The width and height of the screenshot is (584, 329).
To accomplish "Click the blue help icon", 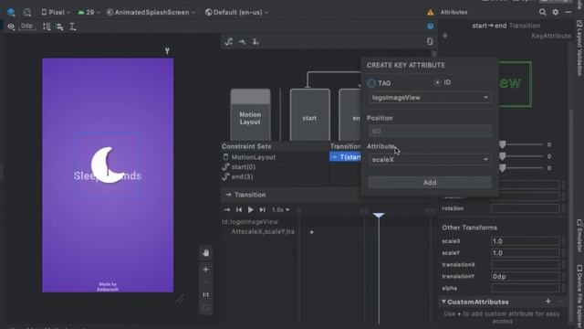I will [430, 27].
